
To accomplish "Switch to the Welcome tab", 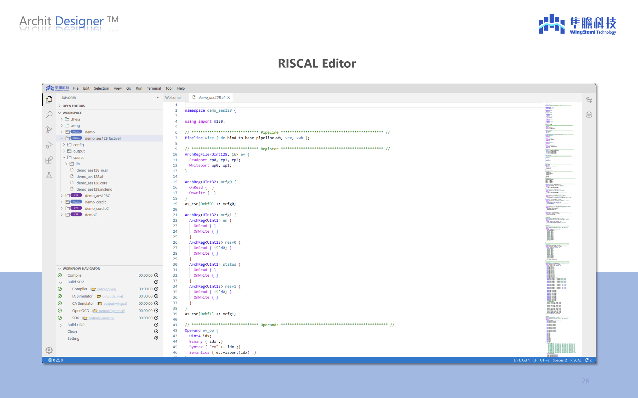I will point(173,98).
